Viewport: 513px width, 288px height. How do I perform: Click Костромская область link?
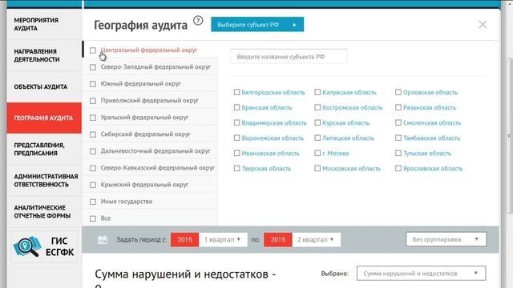(x=352, y=108)
